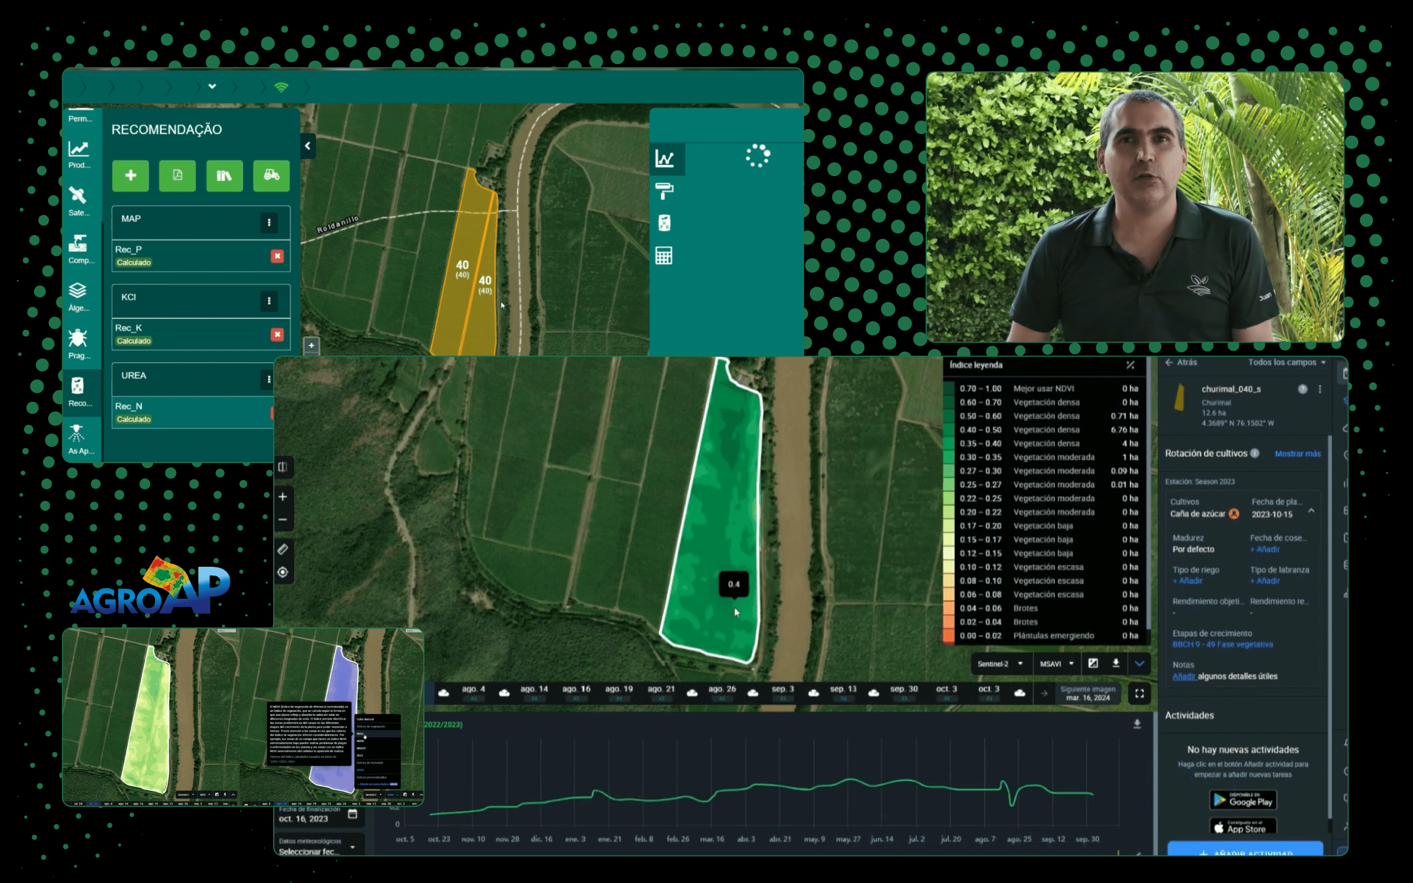Click the ruler measurement tool on map
Screen dimensions: 1413x883
[x=283, y=549]
